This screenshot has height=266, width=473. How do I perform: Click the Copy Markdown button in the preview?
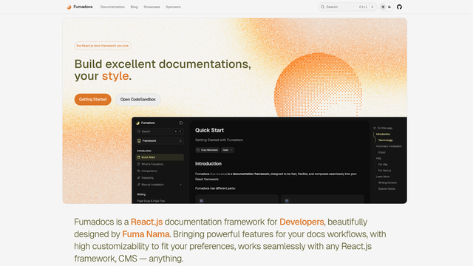[207, 150]
